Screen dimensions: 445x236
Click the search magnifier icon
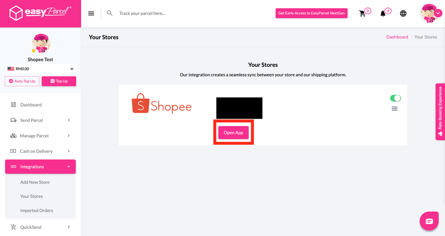click(110, 13)
